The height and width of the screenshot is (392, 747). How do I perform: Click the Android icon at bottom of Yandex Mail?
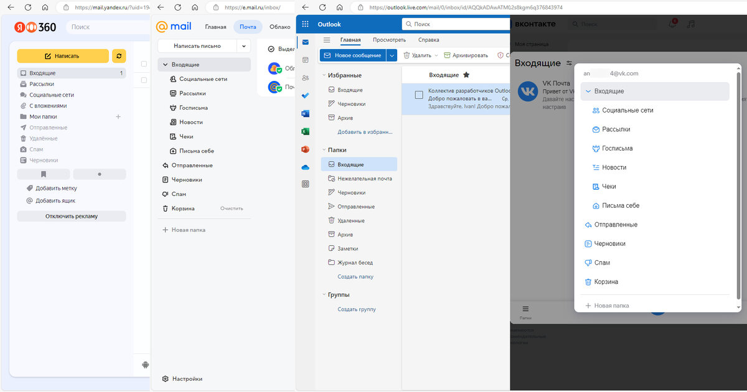146,365
